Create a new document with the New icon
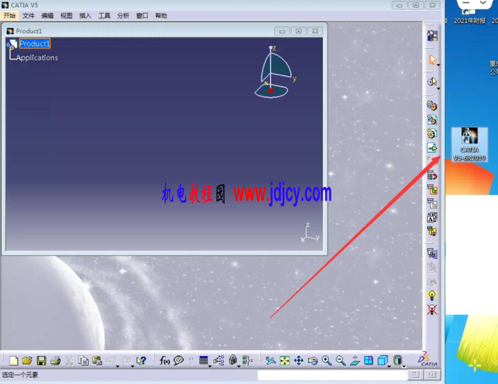Image resolution: width=498 pixels, height=384 pixels. pyautogui.click(x=14, y=361)
